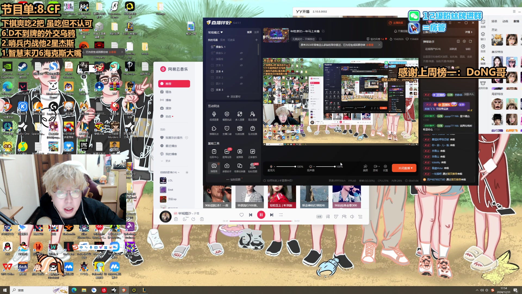This screenshot has width=522, height=294.
Task: Open listen-together people icon in player
Action: pyautogui.click(x=344, y=217)
